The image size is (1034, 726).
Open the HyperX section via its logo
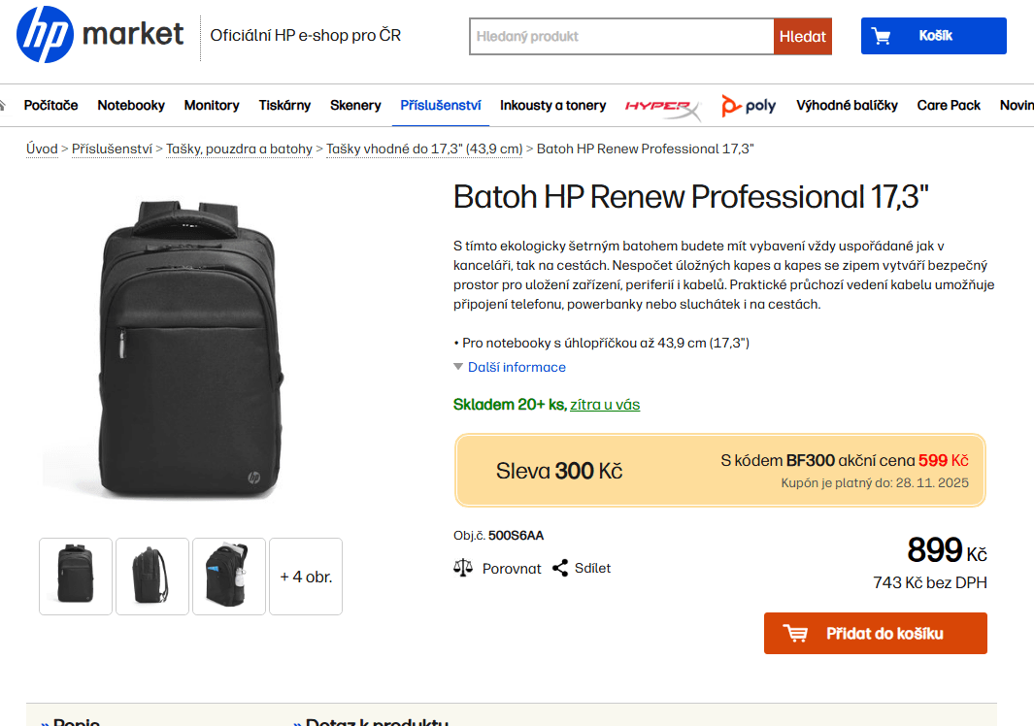pyautogui.click(x=663, y=105)
